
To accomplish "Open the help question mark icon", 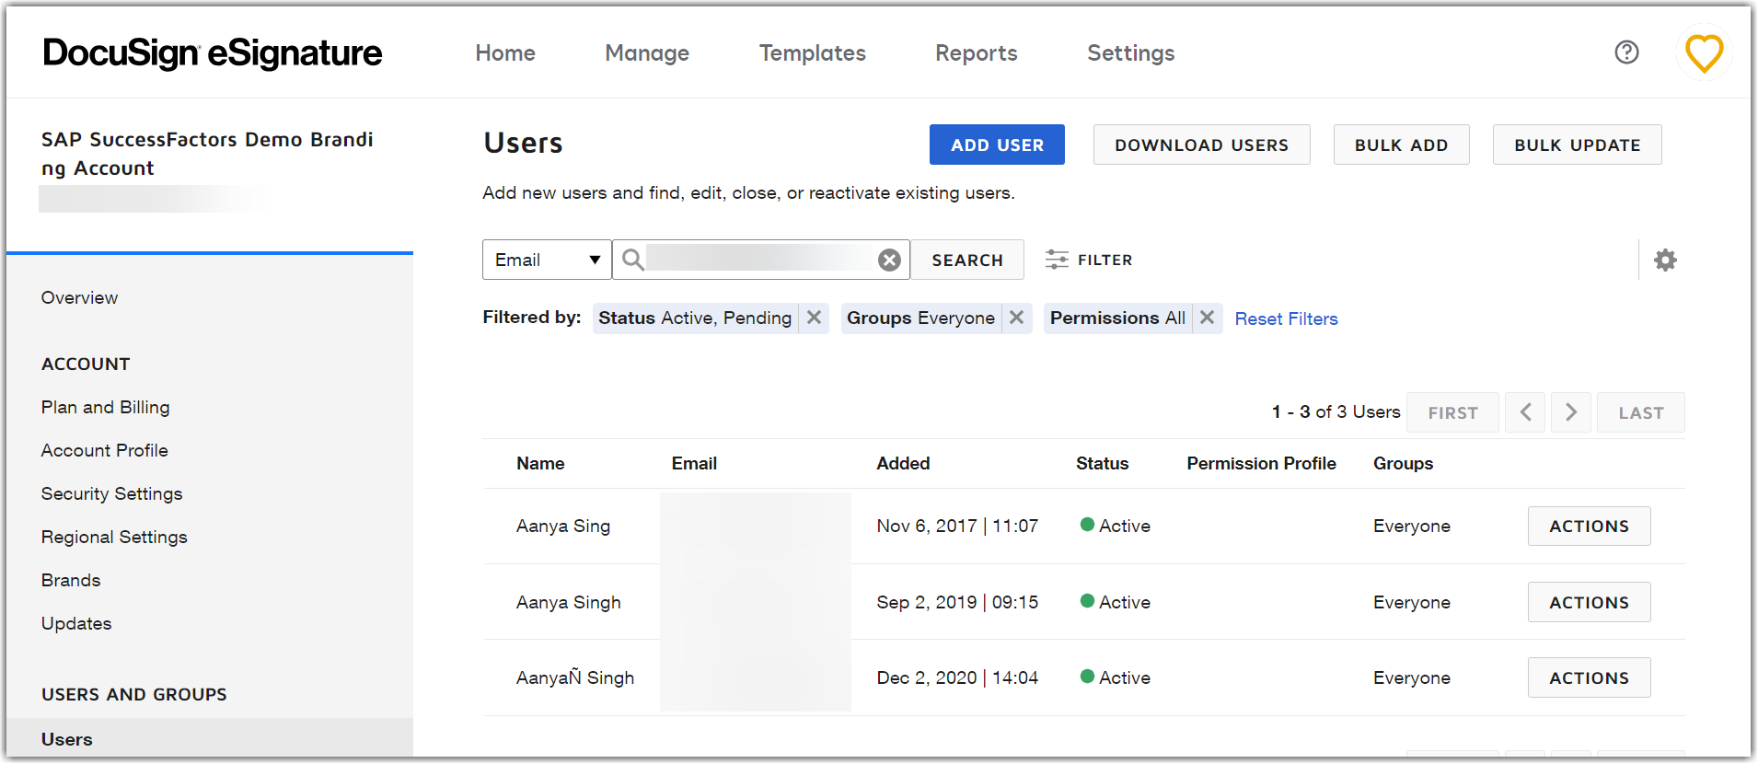I will tap(1626, 52).
